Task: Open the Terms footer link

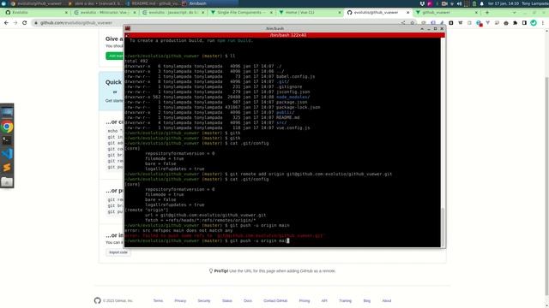Action: point(158,300)
